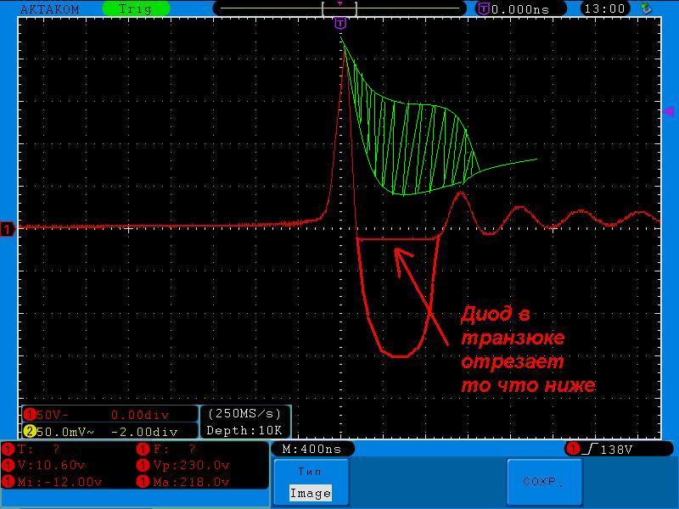Screen dimensions: 679x509
Task: Open the Тип Image type selector
Action: click(x=310, y=483)
